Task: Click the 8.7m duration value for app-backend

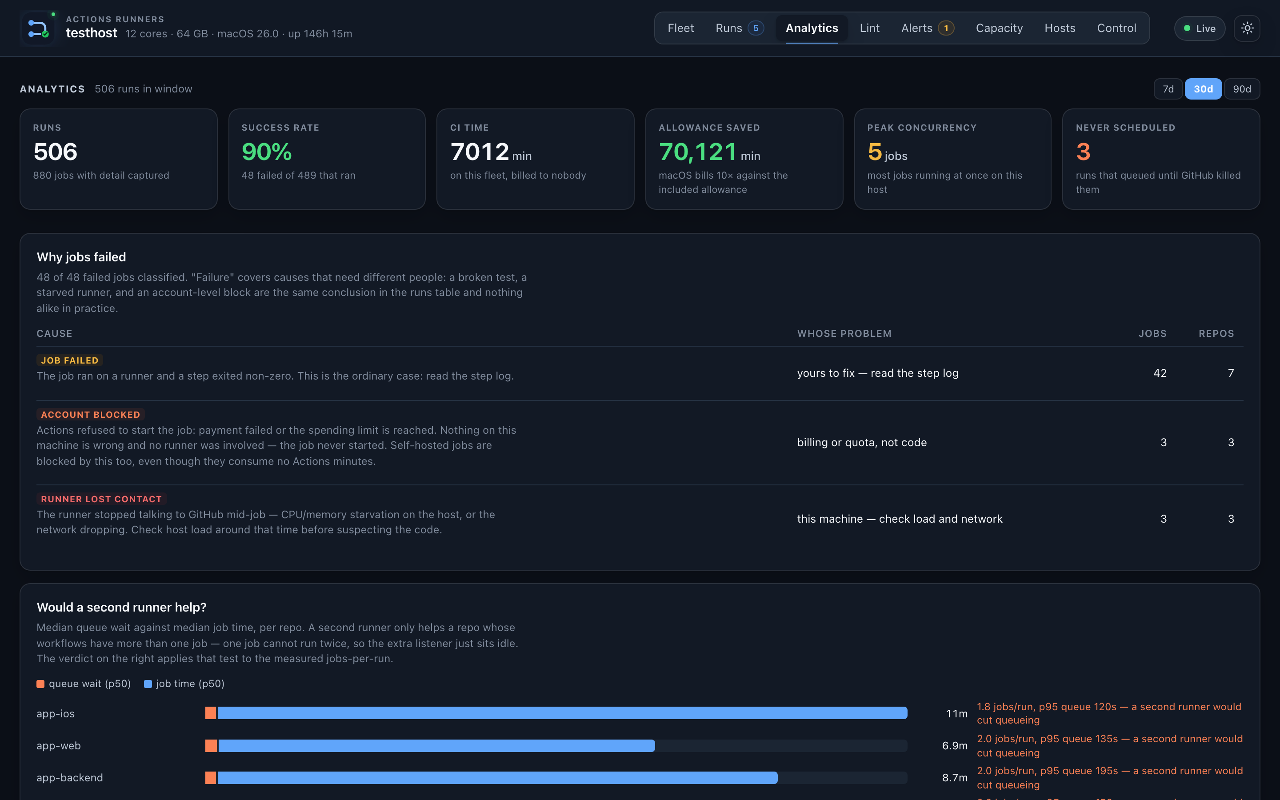Action: tap(954, 777)
